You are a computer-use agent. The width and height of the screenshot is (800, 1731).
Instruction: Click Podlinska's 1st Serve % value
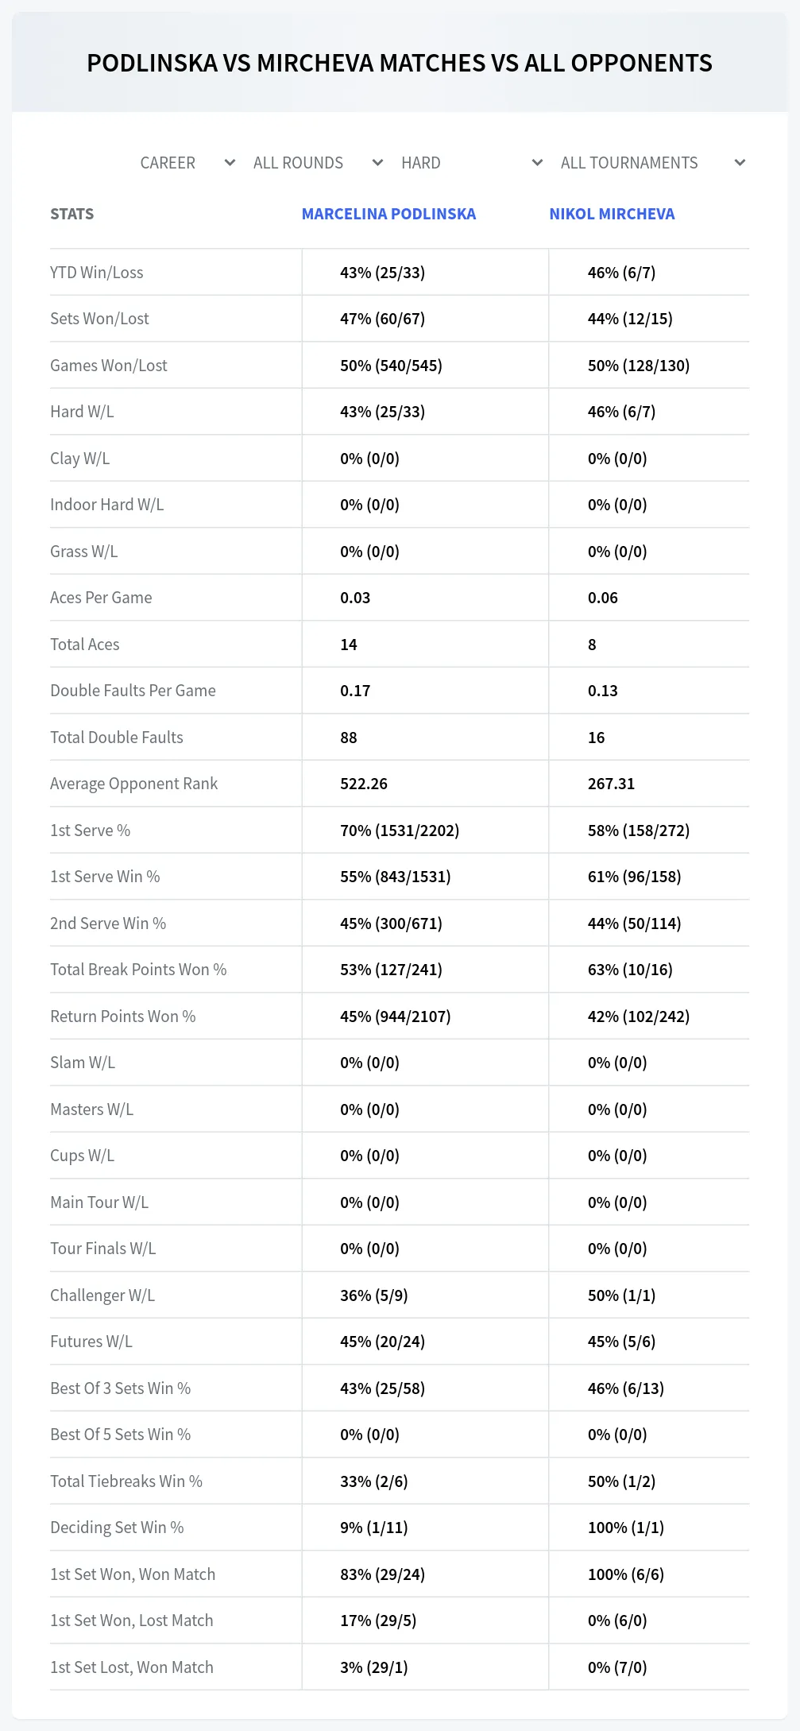[x=400, y=831]
